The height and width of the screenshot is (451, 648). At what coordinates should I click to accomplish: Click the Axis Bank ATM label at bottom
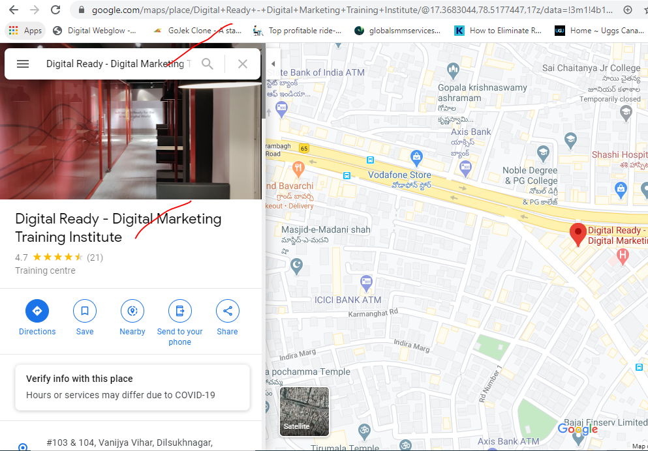pos(508,441)
